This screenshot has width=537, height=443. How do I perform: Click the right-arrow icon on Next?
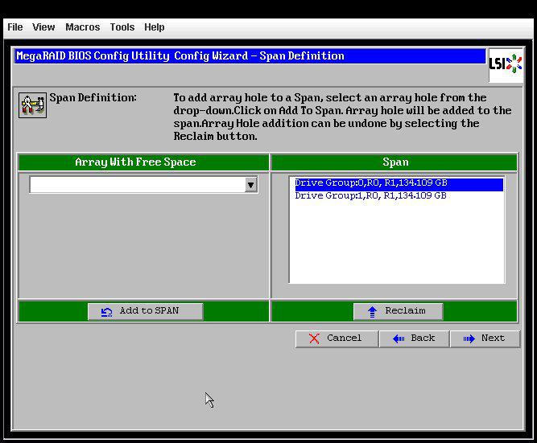tap(469, 338)
